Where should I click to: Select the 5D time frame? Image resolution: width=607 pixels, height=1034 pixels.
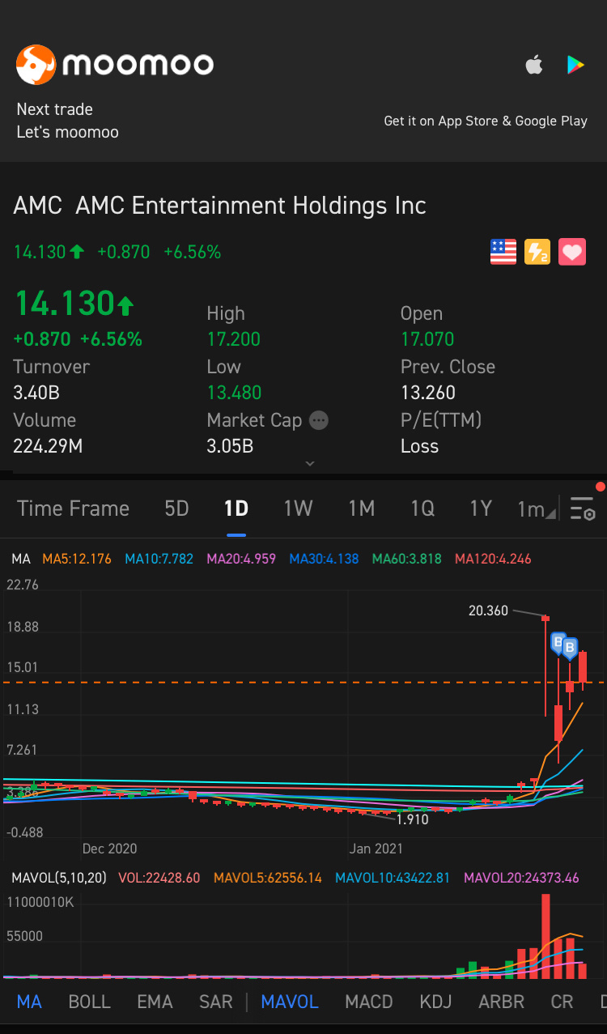[x=176, y=508]
